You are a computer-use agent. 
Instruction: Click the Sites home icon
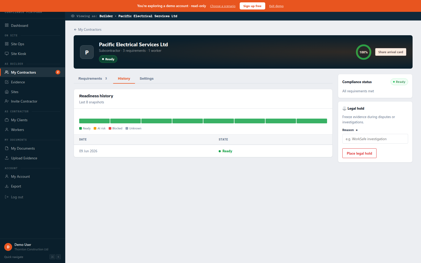[x=7, y=92]
